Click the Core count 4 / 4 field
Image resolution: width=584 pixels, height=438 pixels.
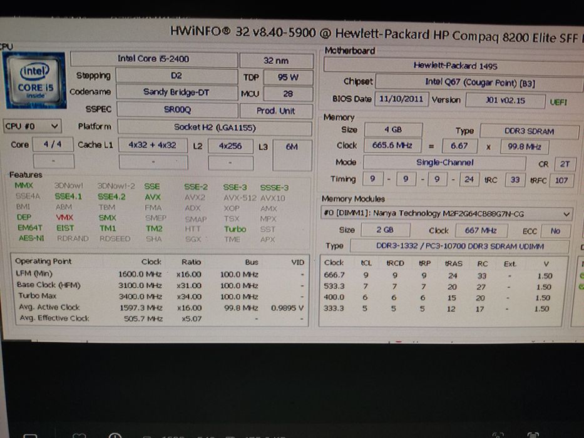[x=53, y=144]
